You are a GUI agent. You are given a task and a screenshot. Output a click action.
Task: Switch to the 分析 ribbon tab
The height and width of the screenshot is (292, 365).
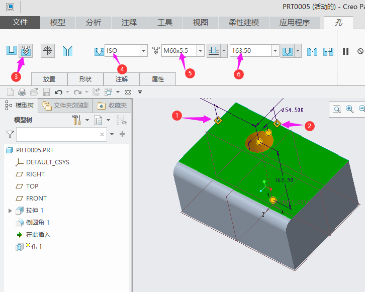94,22
